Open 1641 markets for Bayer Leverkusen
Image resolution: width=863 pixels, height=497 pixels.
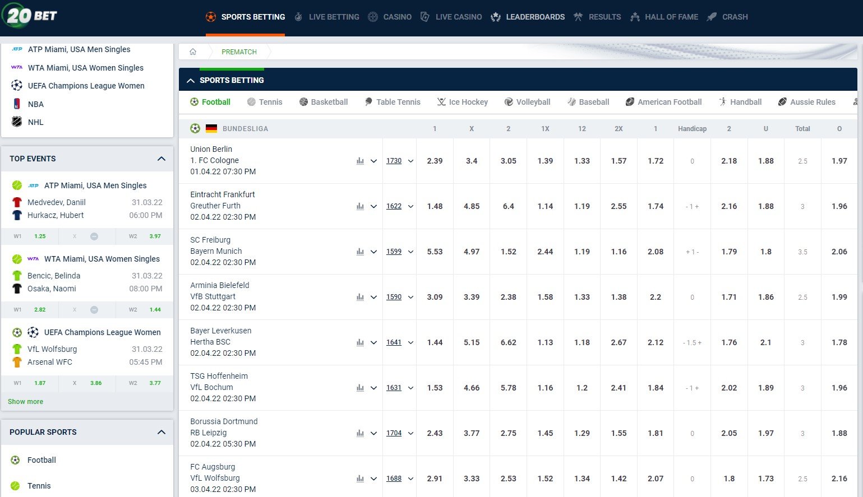pos(394,342)
